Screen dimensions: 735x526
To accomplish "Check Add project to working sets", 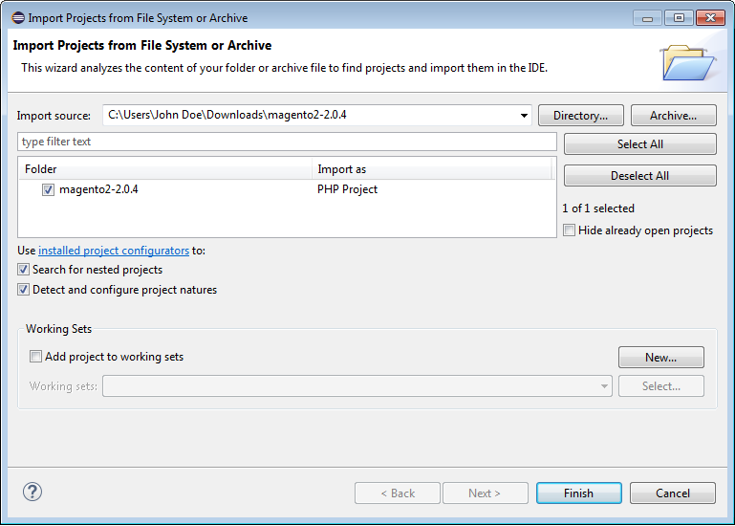I will click(36, 357).
